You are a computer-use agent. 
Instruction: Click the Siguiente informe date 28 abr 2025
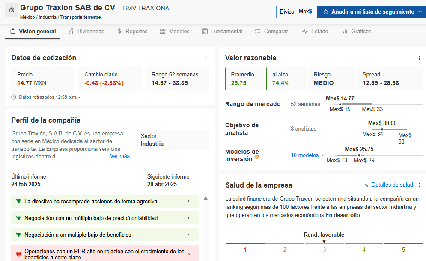[162, 184]
